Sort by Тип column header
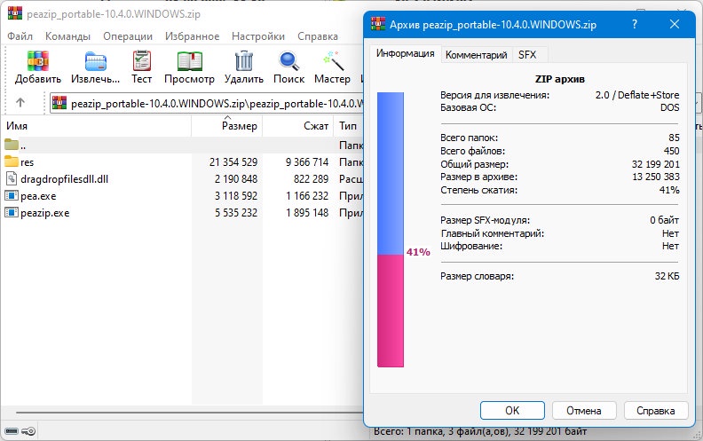703x441 pixels. (x=348, y=126)
